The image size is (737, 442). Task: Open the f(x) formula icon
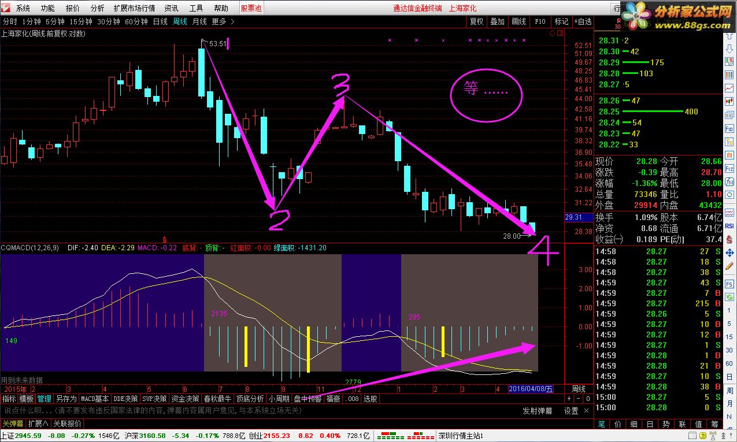coord(729,181)
